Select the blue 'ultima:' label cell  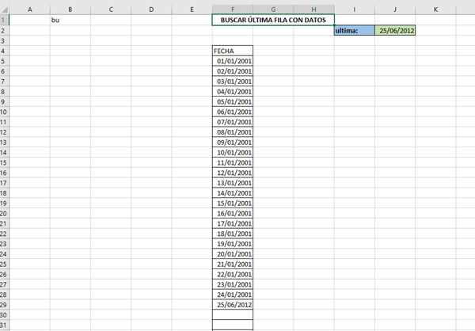click(355, 30)
